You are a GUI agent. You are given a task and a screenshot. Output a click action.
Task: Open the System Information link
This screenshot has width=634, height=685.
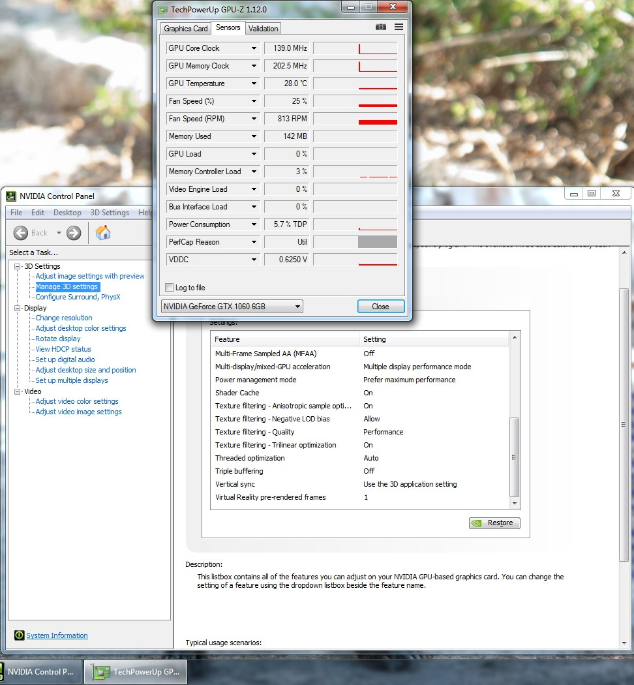(x=57, y=635)
